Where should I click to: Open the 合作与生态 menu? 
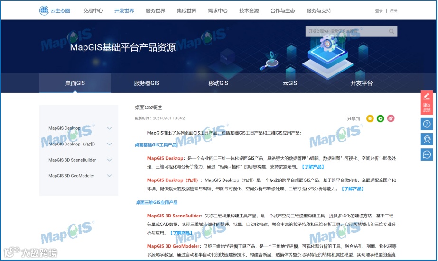coord(283,11)
